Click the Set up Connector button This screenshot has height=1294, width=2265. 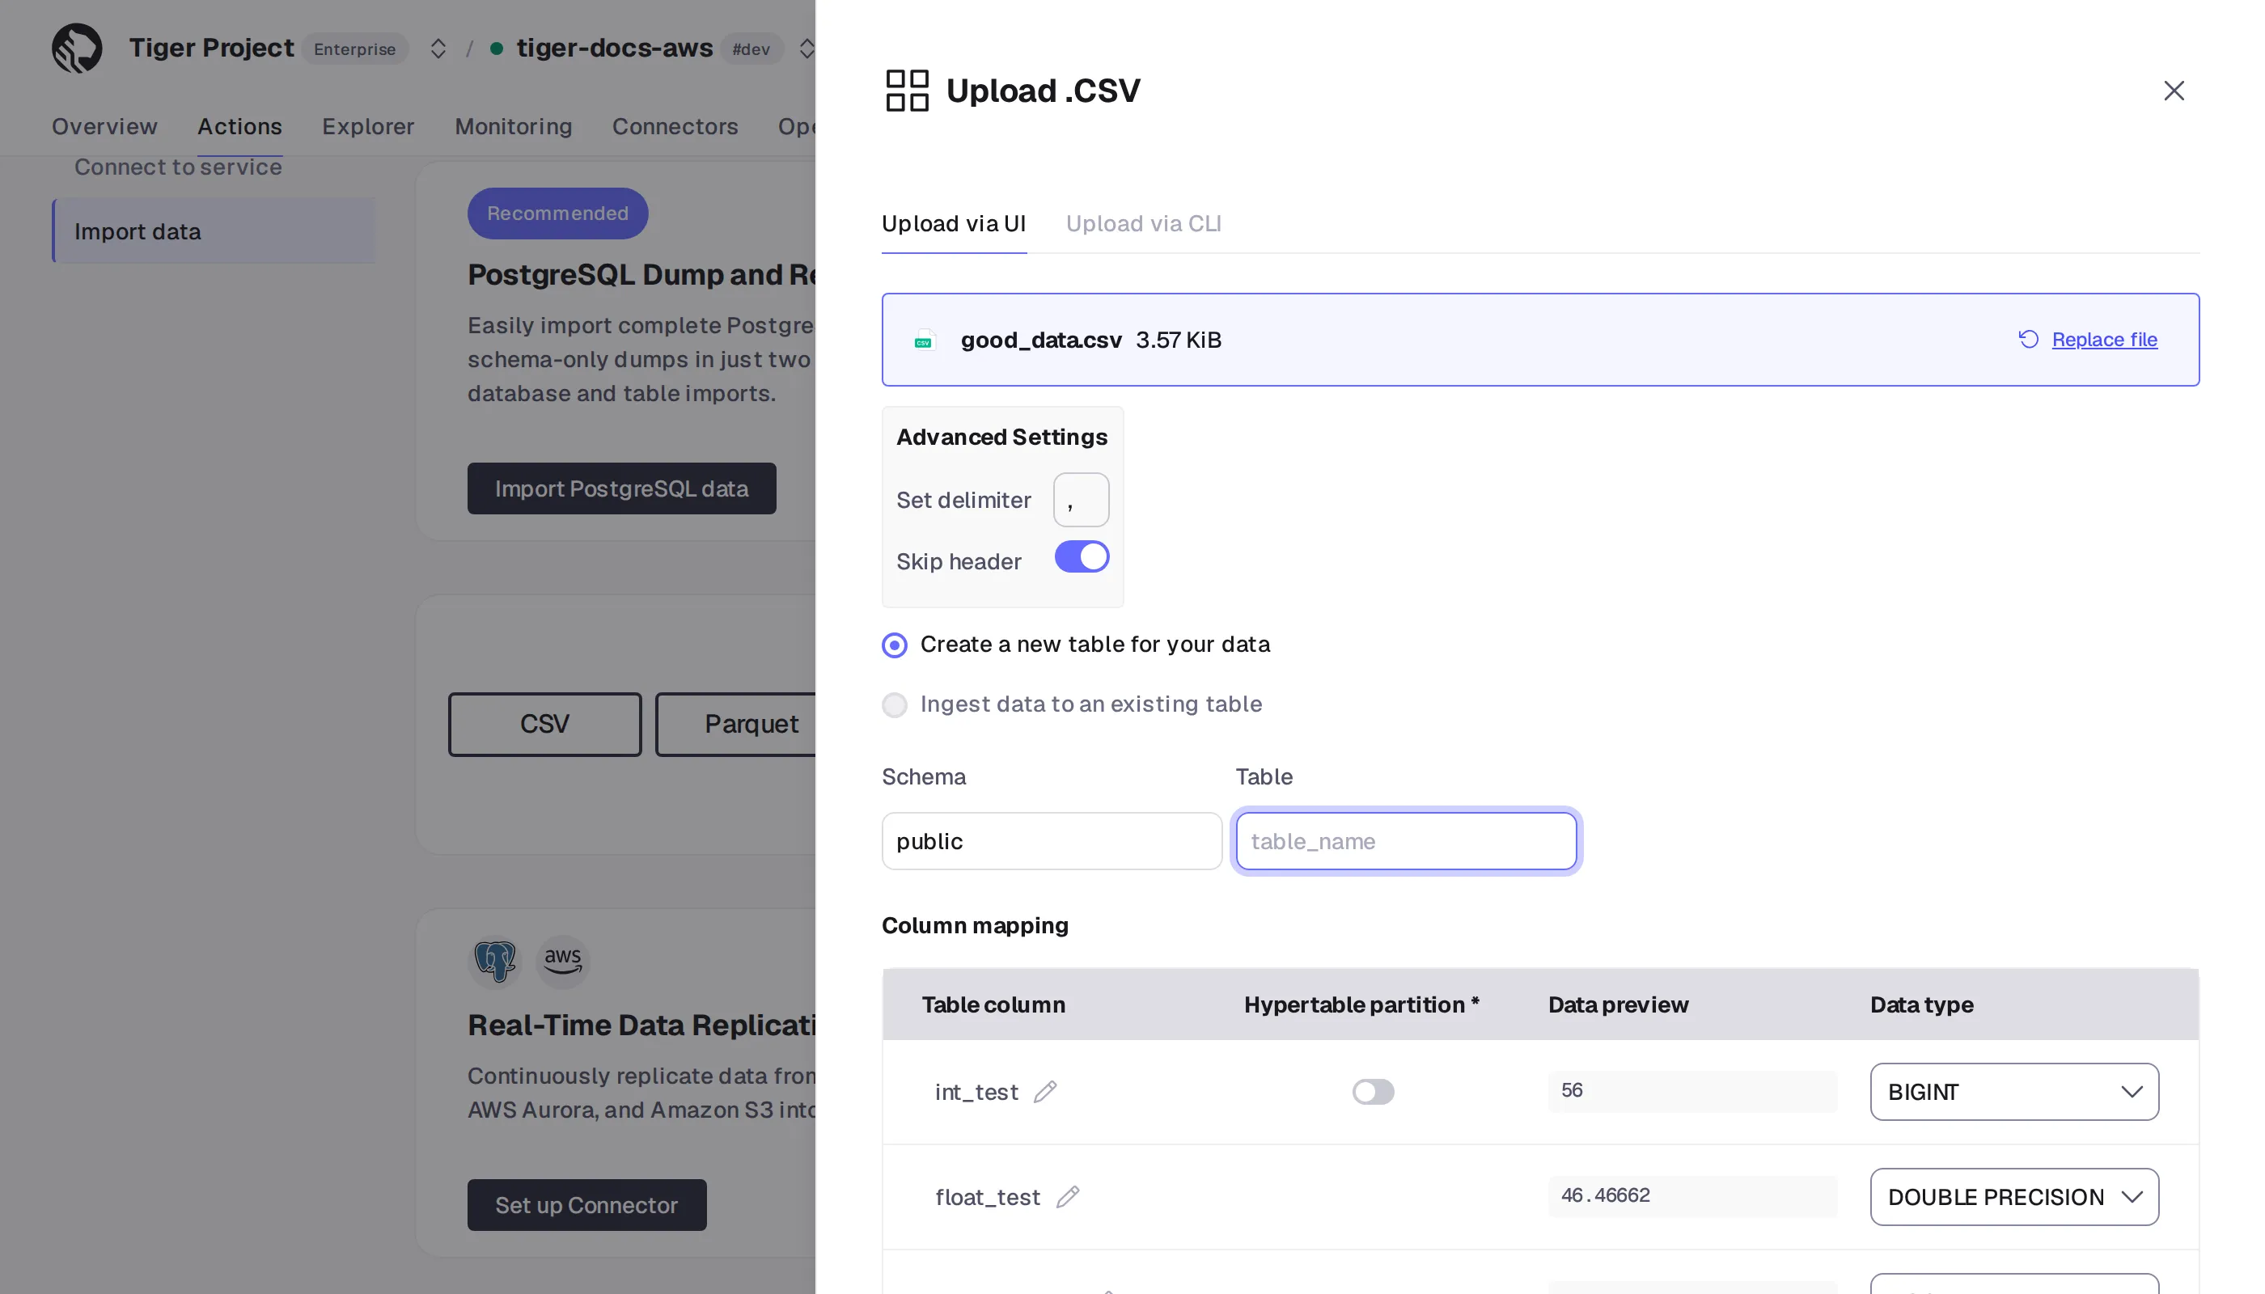pos(586,1205)
